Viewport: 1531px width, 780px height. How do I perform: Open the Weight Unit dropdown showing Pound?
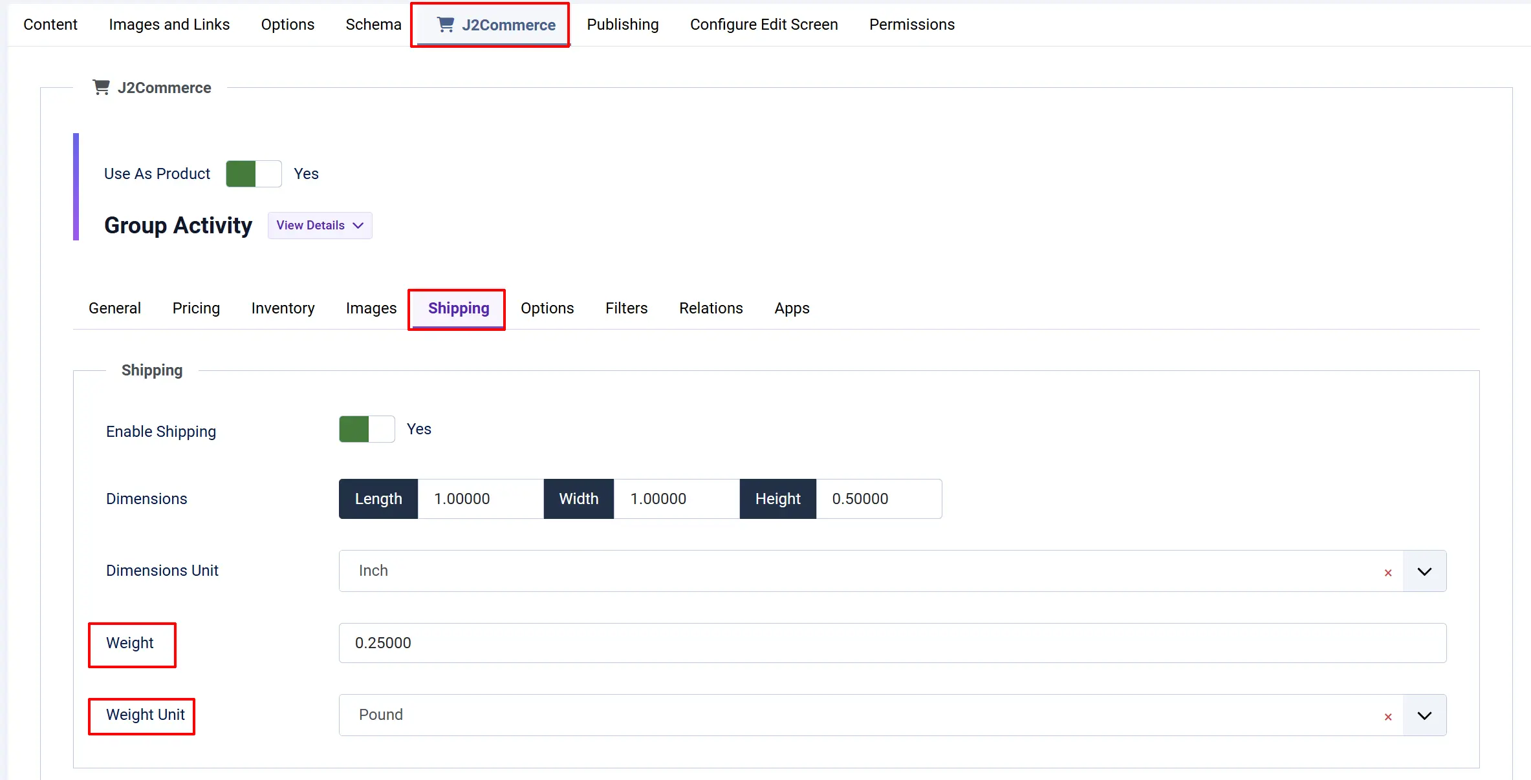tap(893, 715)
